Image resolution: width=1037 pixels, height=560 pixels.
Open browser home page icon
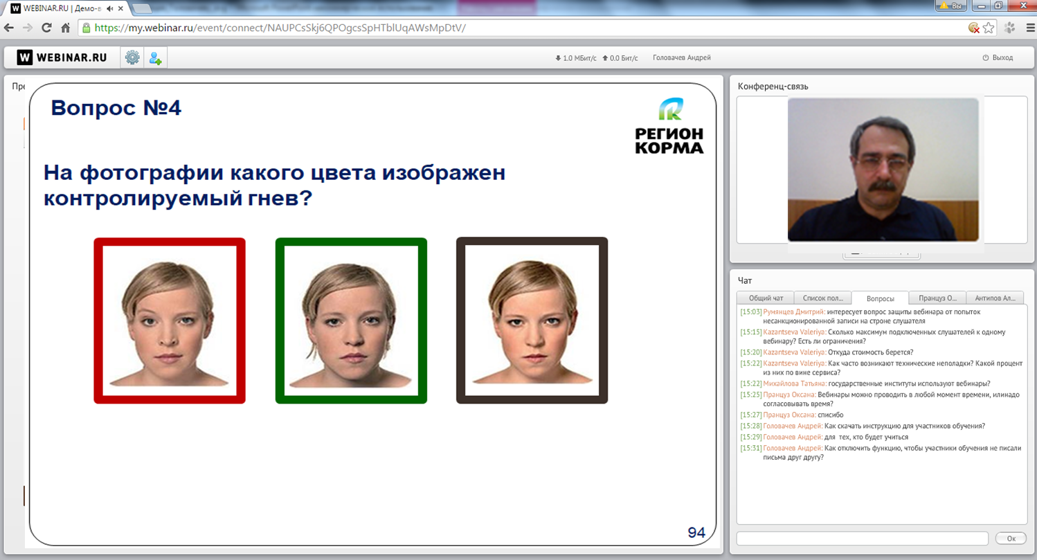point(66,28)
